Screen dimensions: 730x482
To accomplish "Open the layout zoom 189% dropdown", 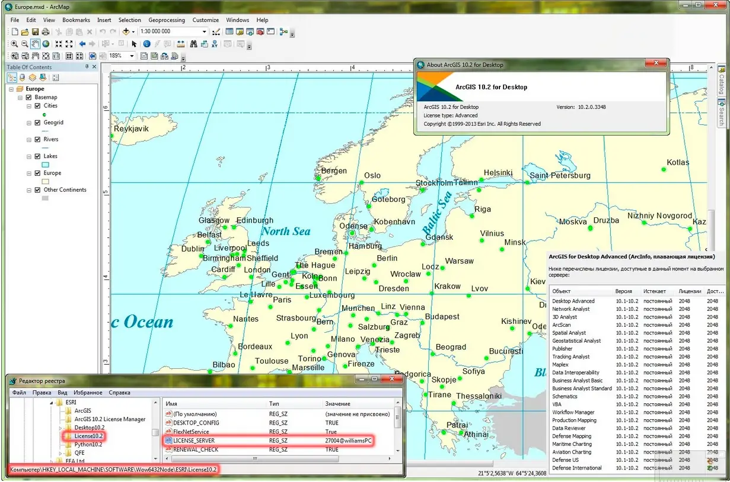I will click(132, 56).
